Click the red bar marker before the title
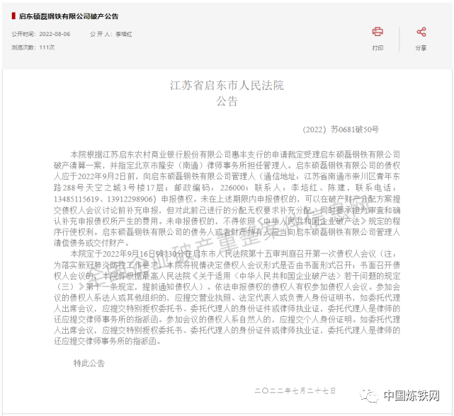Screen dimensions: 454x416 13,16
